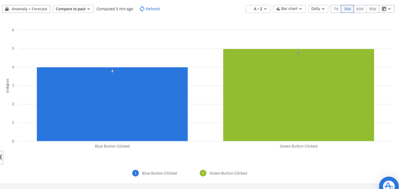Select the 90d date range

373,9
